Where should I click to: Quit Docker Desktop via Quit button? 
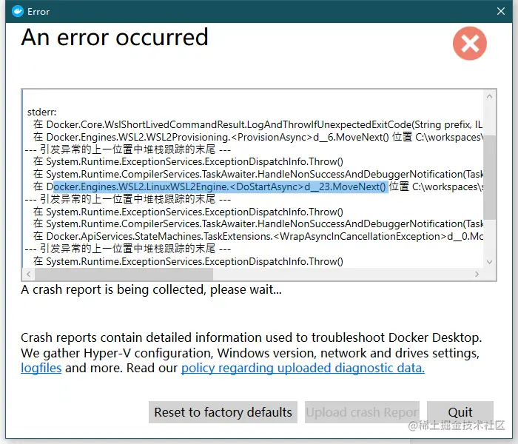(460, 412)
